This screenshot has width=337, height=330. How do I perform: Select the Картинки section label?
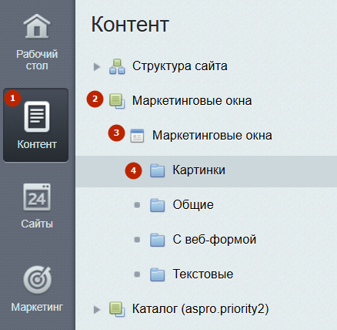(199, 170)
